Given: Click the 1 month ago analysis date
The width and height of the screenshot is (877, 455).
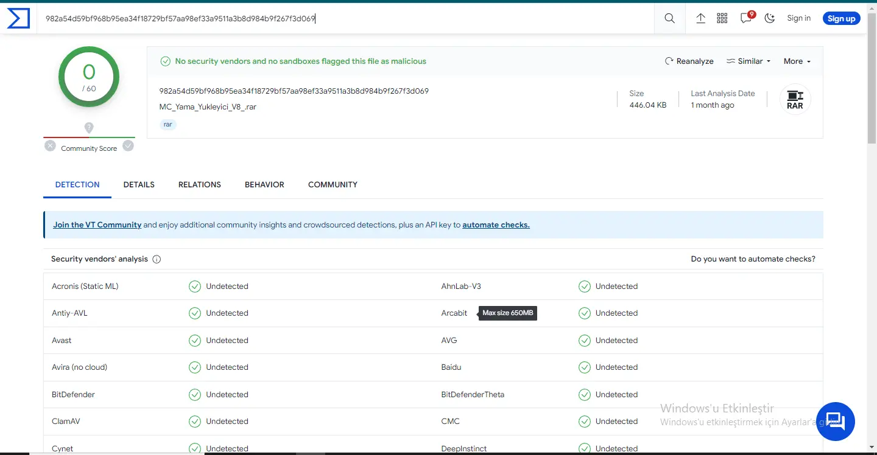Looking at the screenshot, I should 713,105.
